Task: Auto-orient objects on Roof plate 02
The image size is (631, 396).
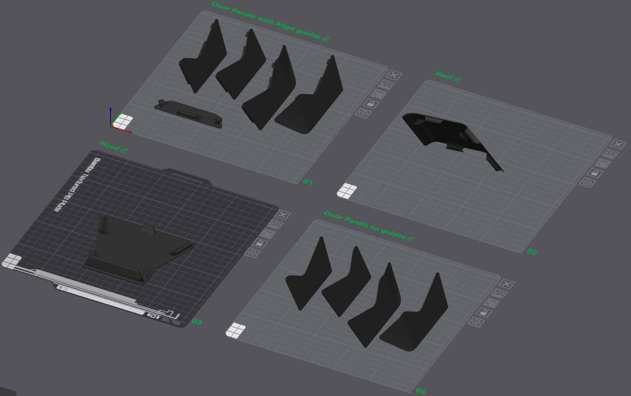Action: click(610, 153)
